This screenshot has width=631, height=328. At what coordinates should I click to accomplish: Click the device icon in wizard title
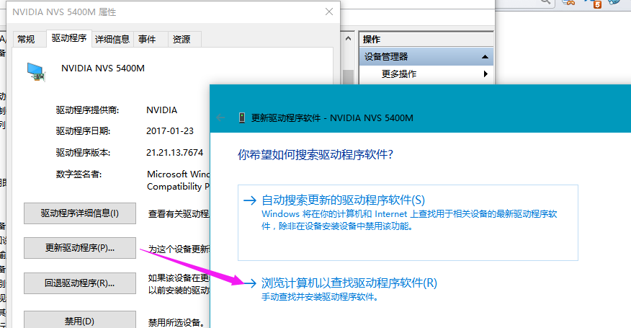241,118
